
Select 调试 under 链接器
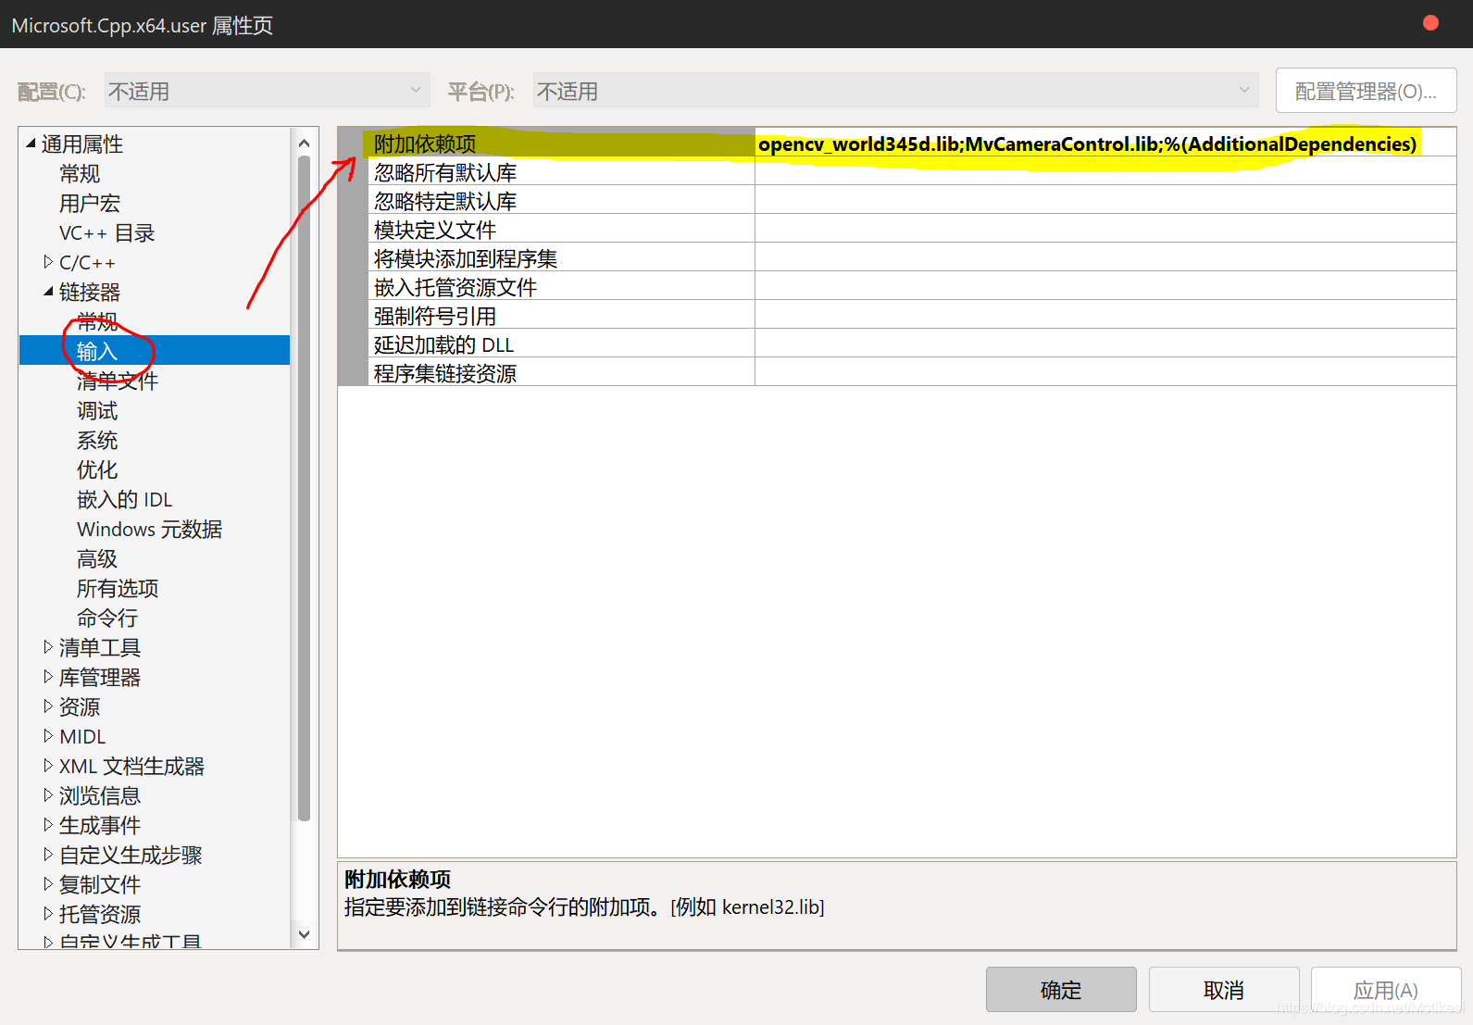(97, 410)
